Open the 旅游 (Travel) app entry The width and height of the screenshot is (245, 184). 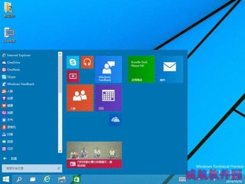pyautogui.click(x=7, y=141)
